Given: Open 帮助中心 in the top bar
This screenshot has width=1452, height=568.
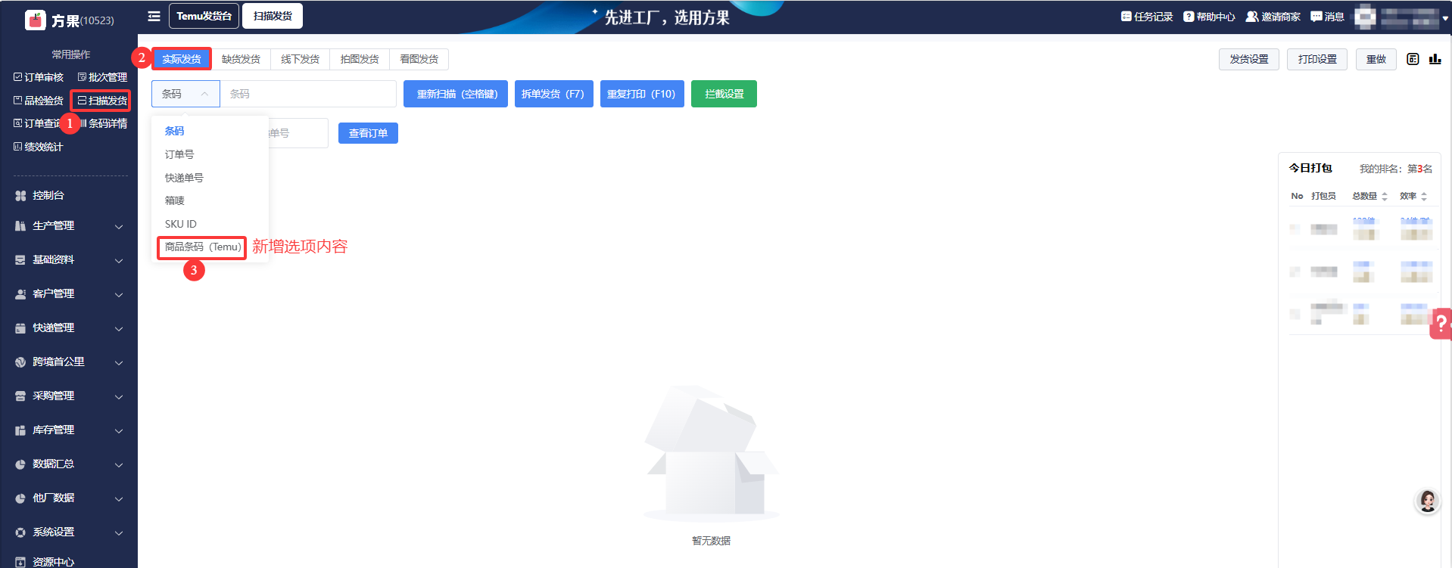Looking at the screenshot, I should tap(1209, 17).
